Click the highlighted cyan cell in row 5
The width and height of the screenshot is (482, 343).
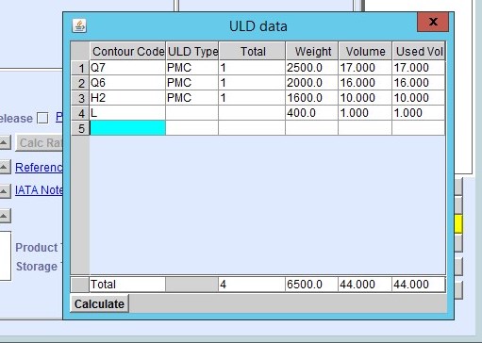tap(127, 128)
